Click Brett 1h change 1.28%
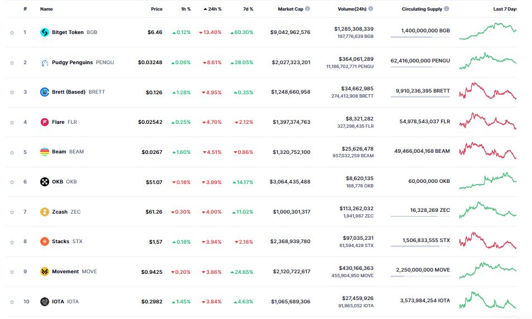This screenshot has width=532, height=319. pos(182,93)
